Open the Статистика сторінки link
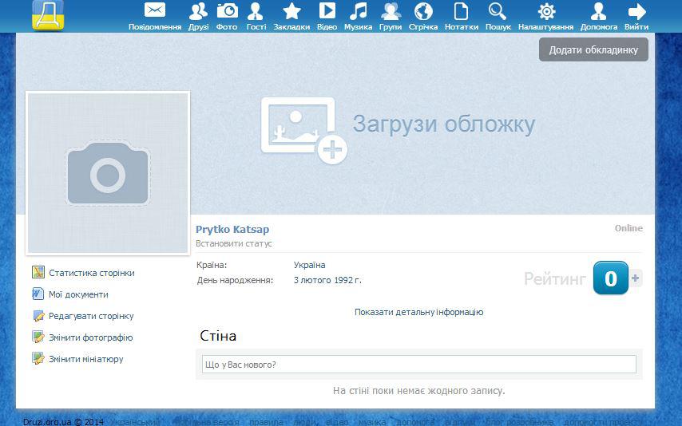 pos(92,273)
